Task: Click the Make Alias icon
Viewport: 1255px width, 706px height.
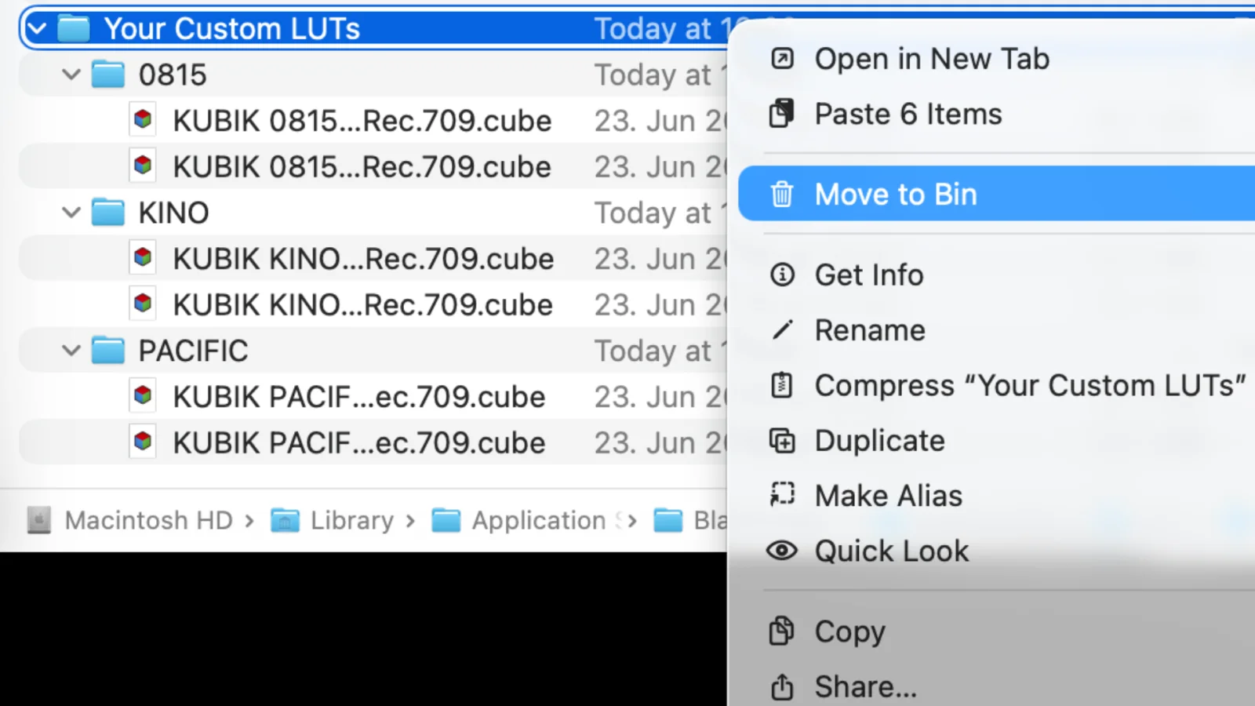Action: (x=782, y=495)
